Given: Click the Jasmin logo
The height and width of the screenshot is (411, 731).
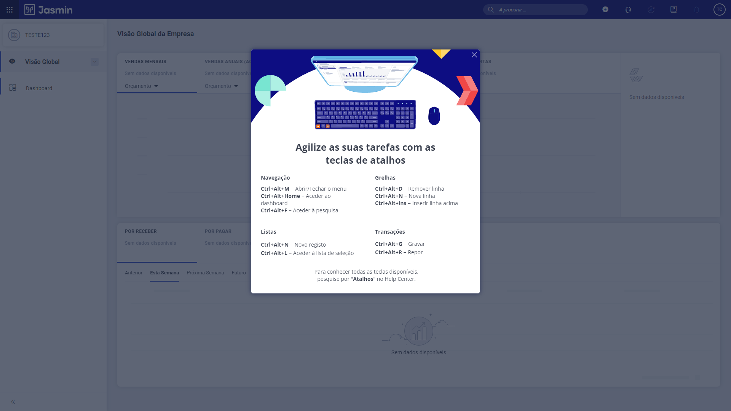Looking at the screenshot, I should pyautogui.click(x=48, y=10).
